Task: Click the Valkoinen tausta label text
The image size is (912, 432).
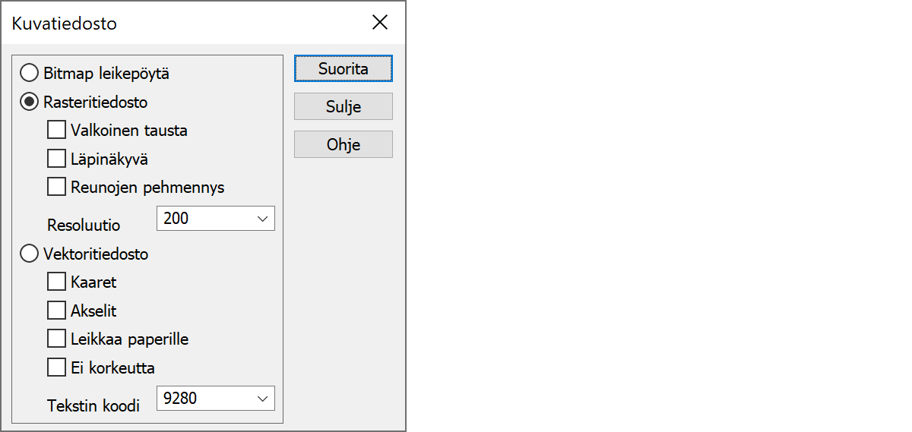Action: pos(129,131)
